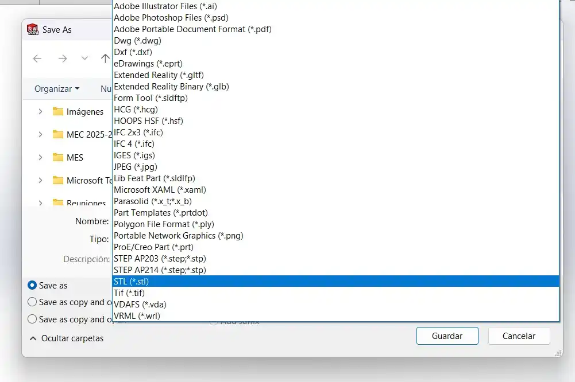This screenshot has height=382, width=575.
Task: Click the Cancelar button
Action: [x=519, y=336]
